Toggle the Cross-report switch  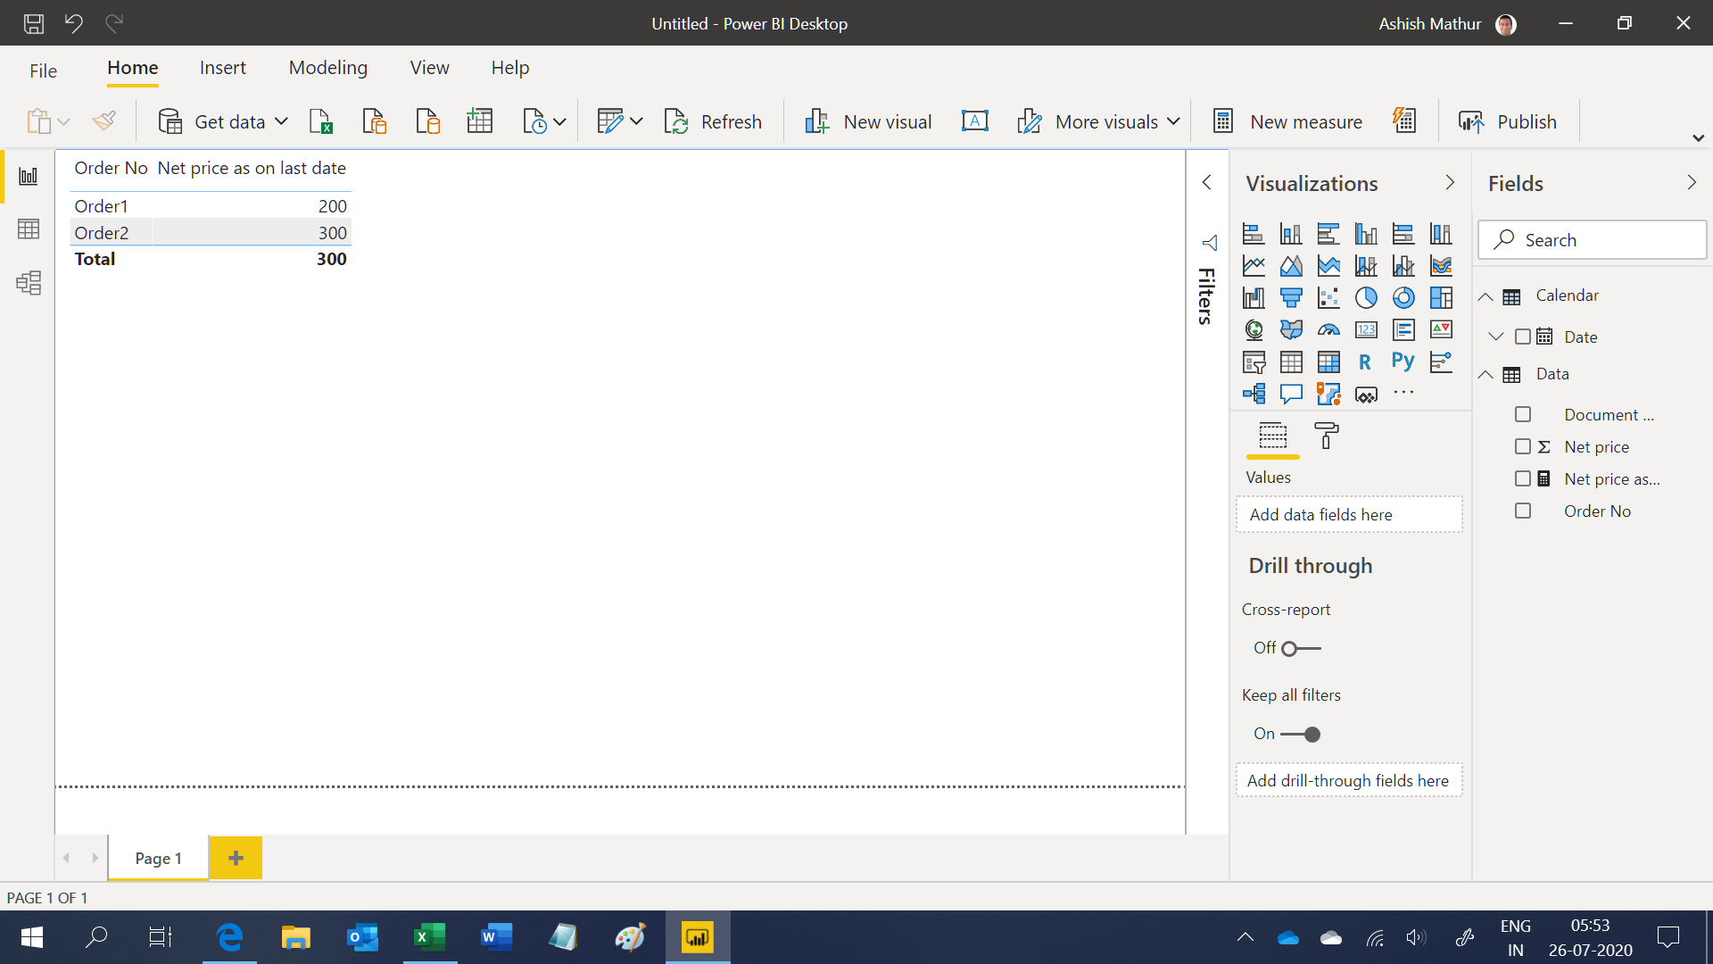click(1301, 649)
